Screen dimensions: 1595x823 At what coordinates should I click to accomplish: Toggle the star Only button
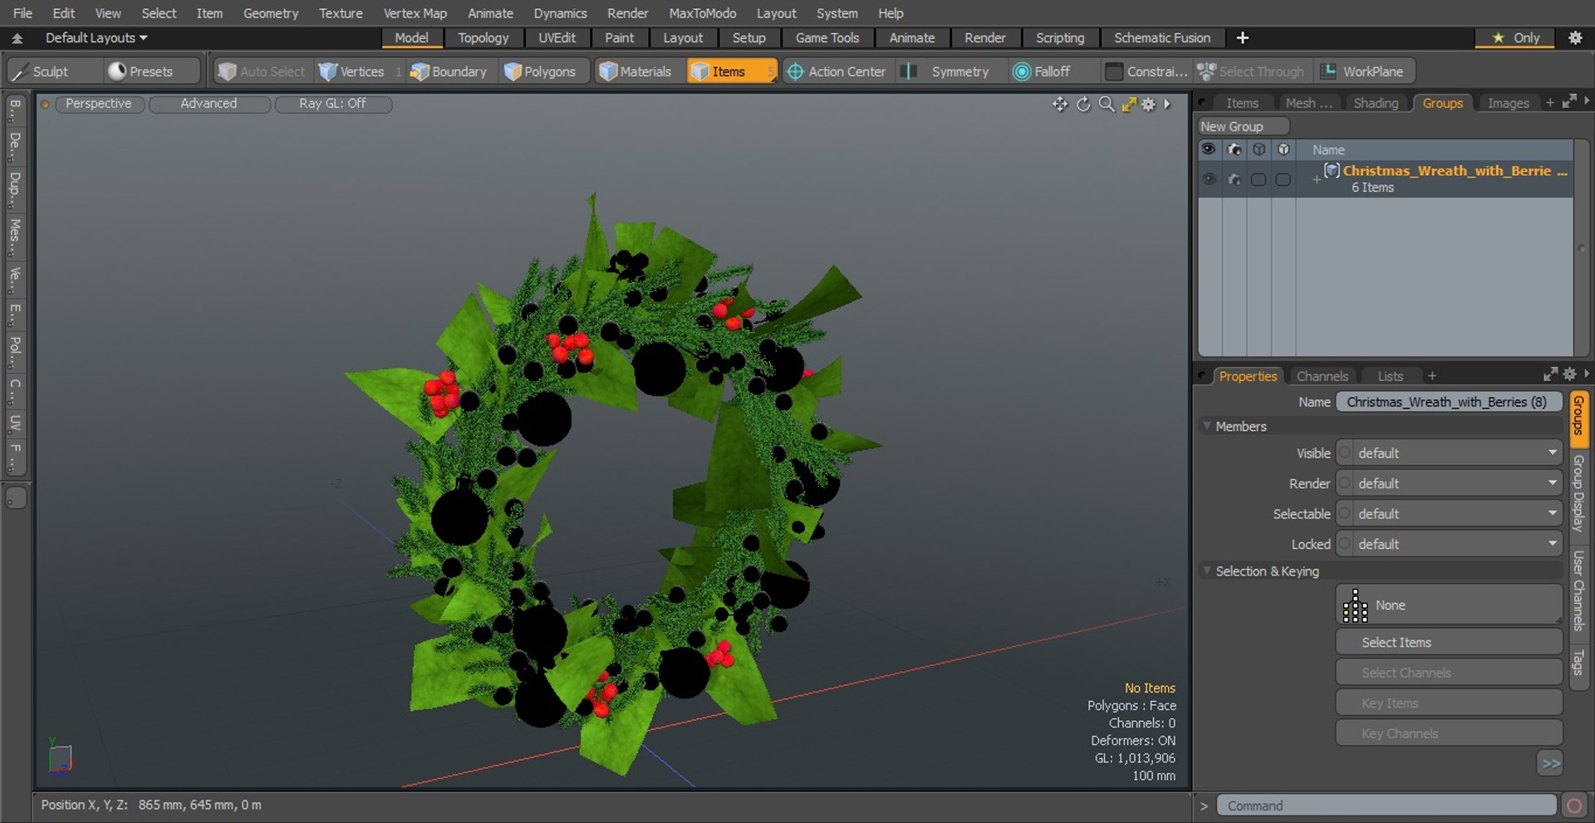point(1515,37)
